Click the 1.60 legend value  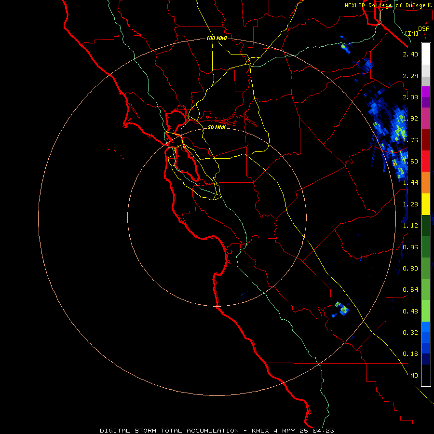coord(410,162)
